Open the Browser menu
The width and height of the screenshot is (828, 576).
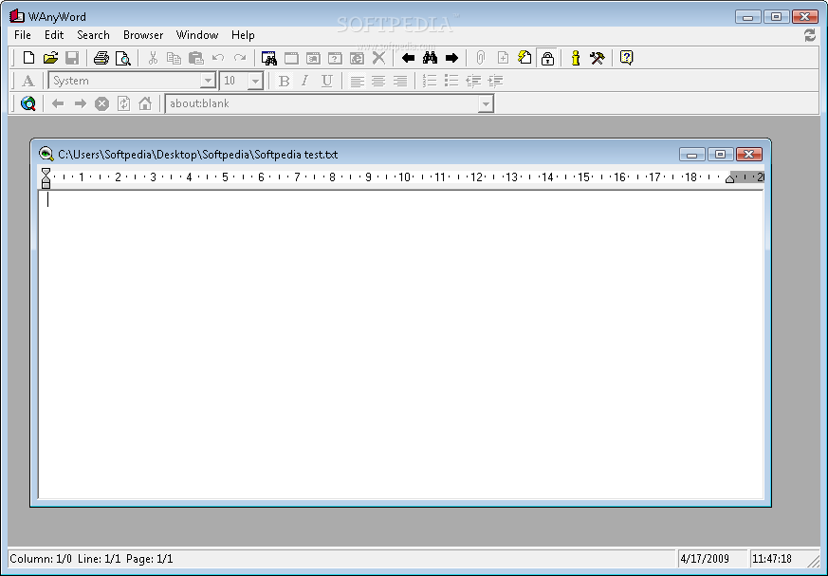coord(143,35)
